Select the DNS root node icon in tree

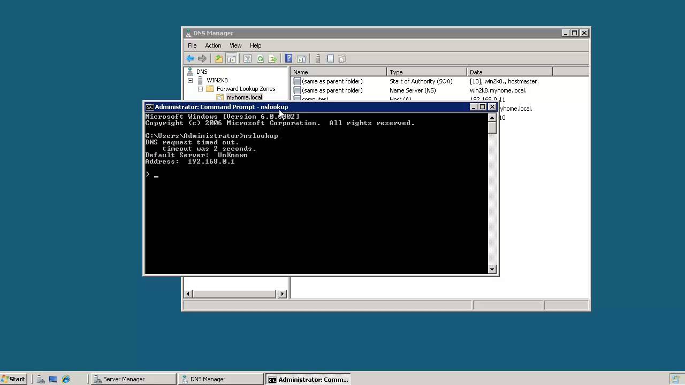189,72
